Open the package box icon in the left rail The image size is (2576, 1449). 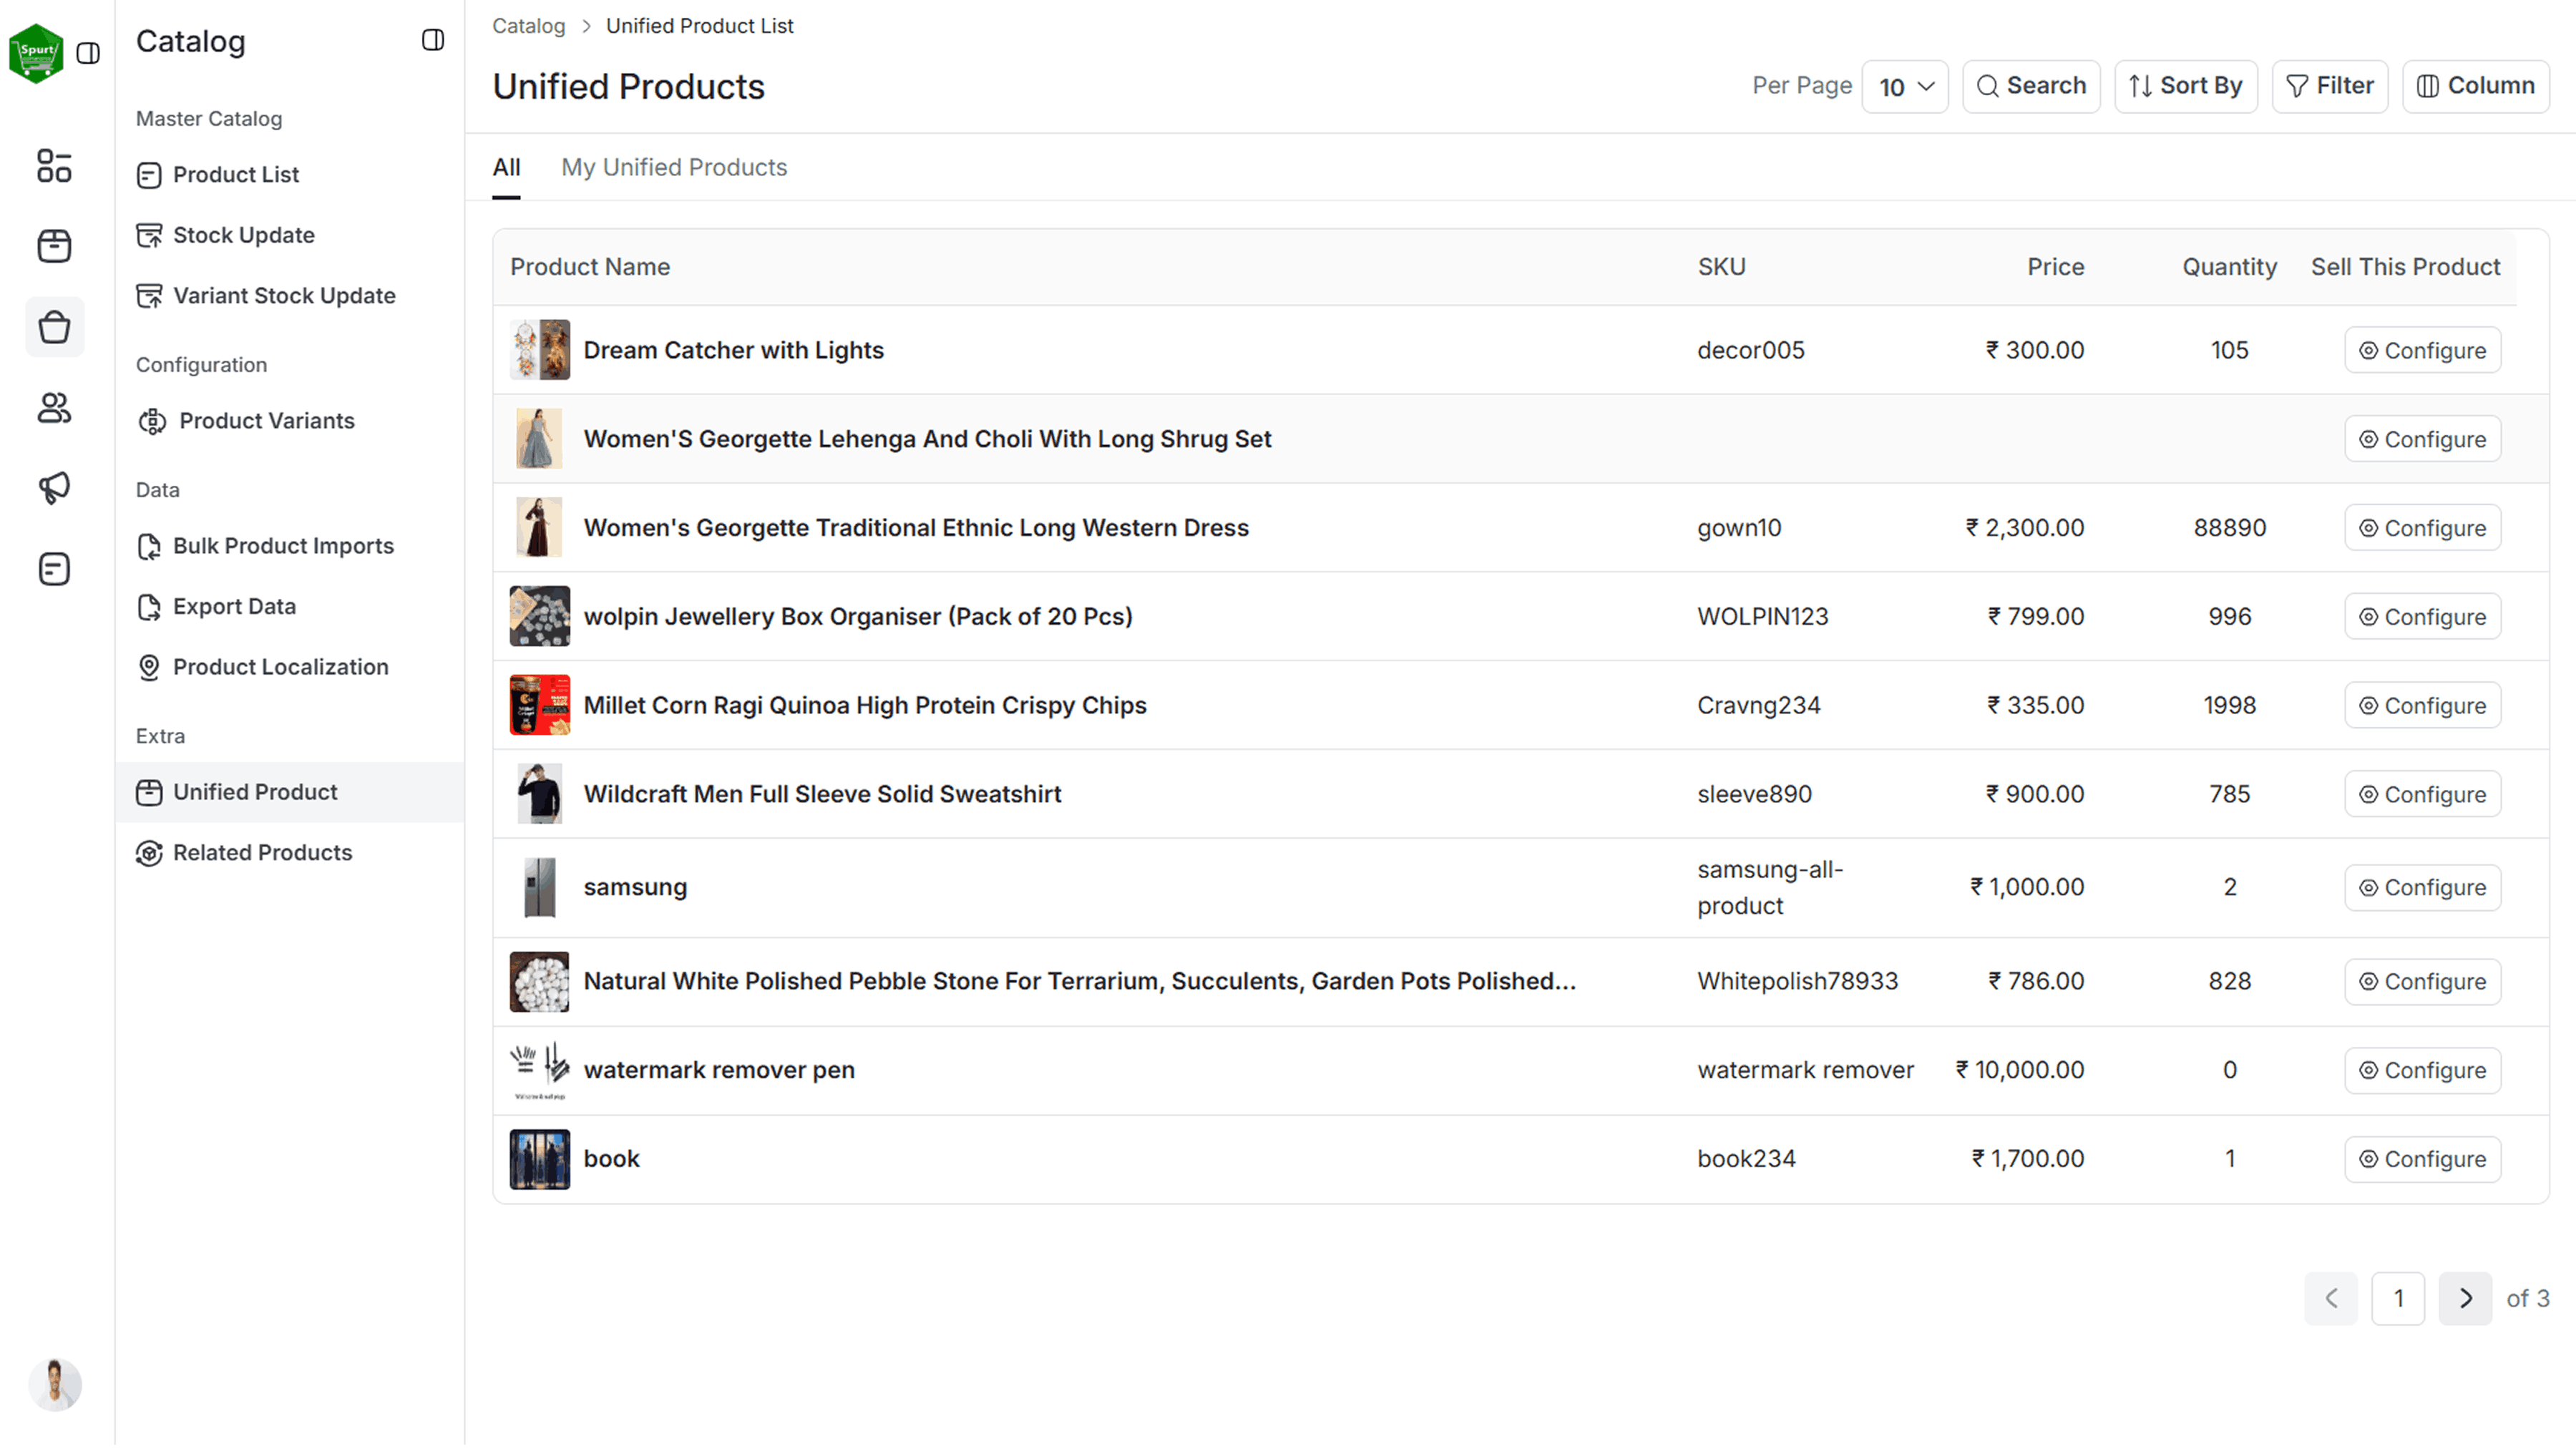click(54, 246)
